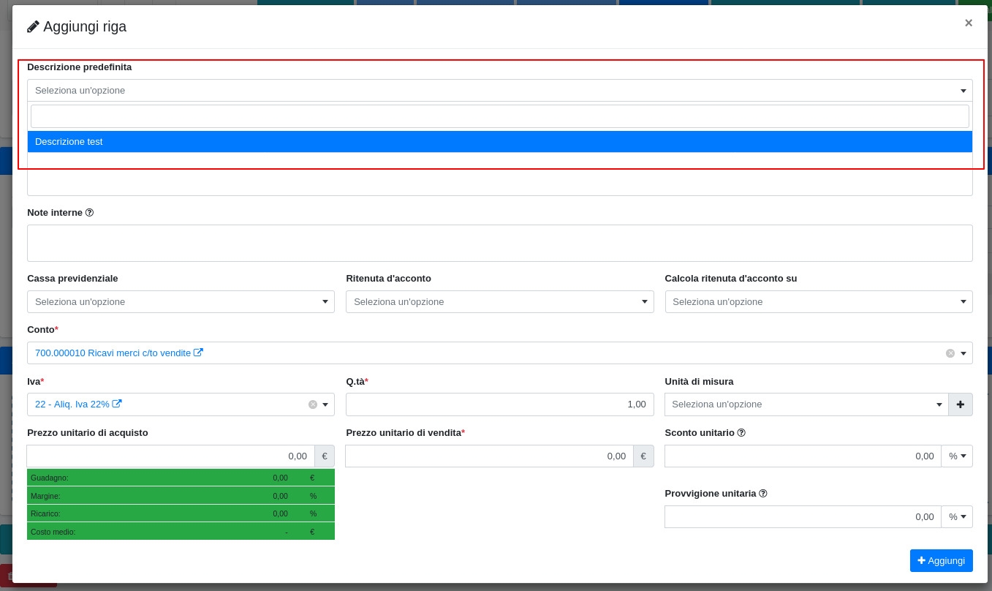
Task: Click the Descrizione predefinita search box
Action: click(499, 116)
